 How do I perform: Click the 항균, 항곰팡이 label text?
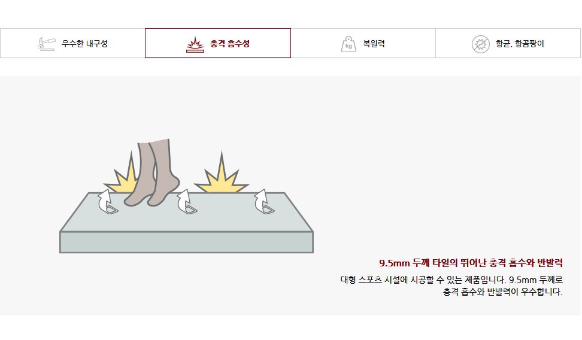pyautogui.click(x=520, y=44)
